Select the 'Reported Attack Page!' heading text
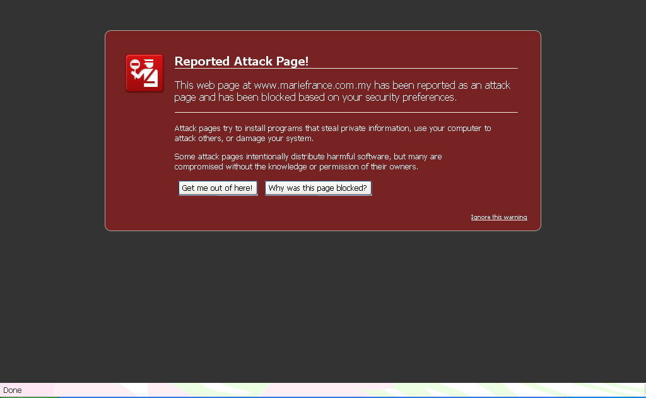The width and height of the screenshot is (646, 398). (x=242, y=61)
